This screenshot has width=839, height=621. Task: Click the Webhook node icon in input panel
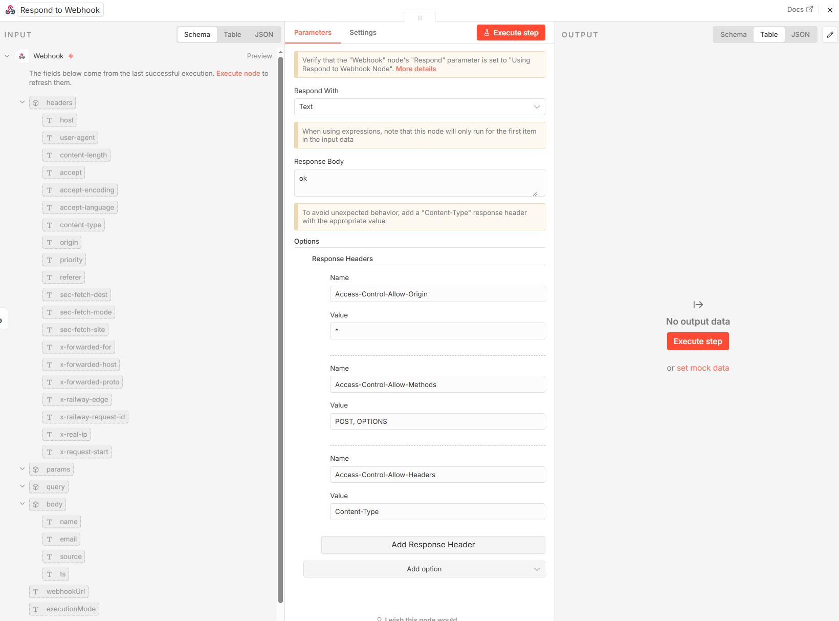click(x=22, y=56)
